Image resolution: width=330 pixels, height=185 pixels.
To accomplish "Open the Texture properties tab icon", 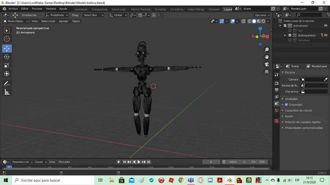I will tap(276, 121).
